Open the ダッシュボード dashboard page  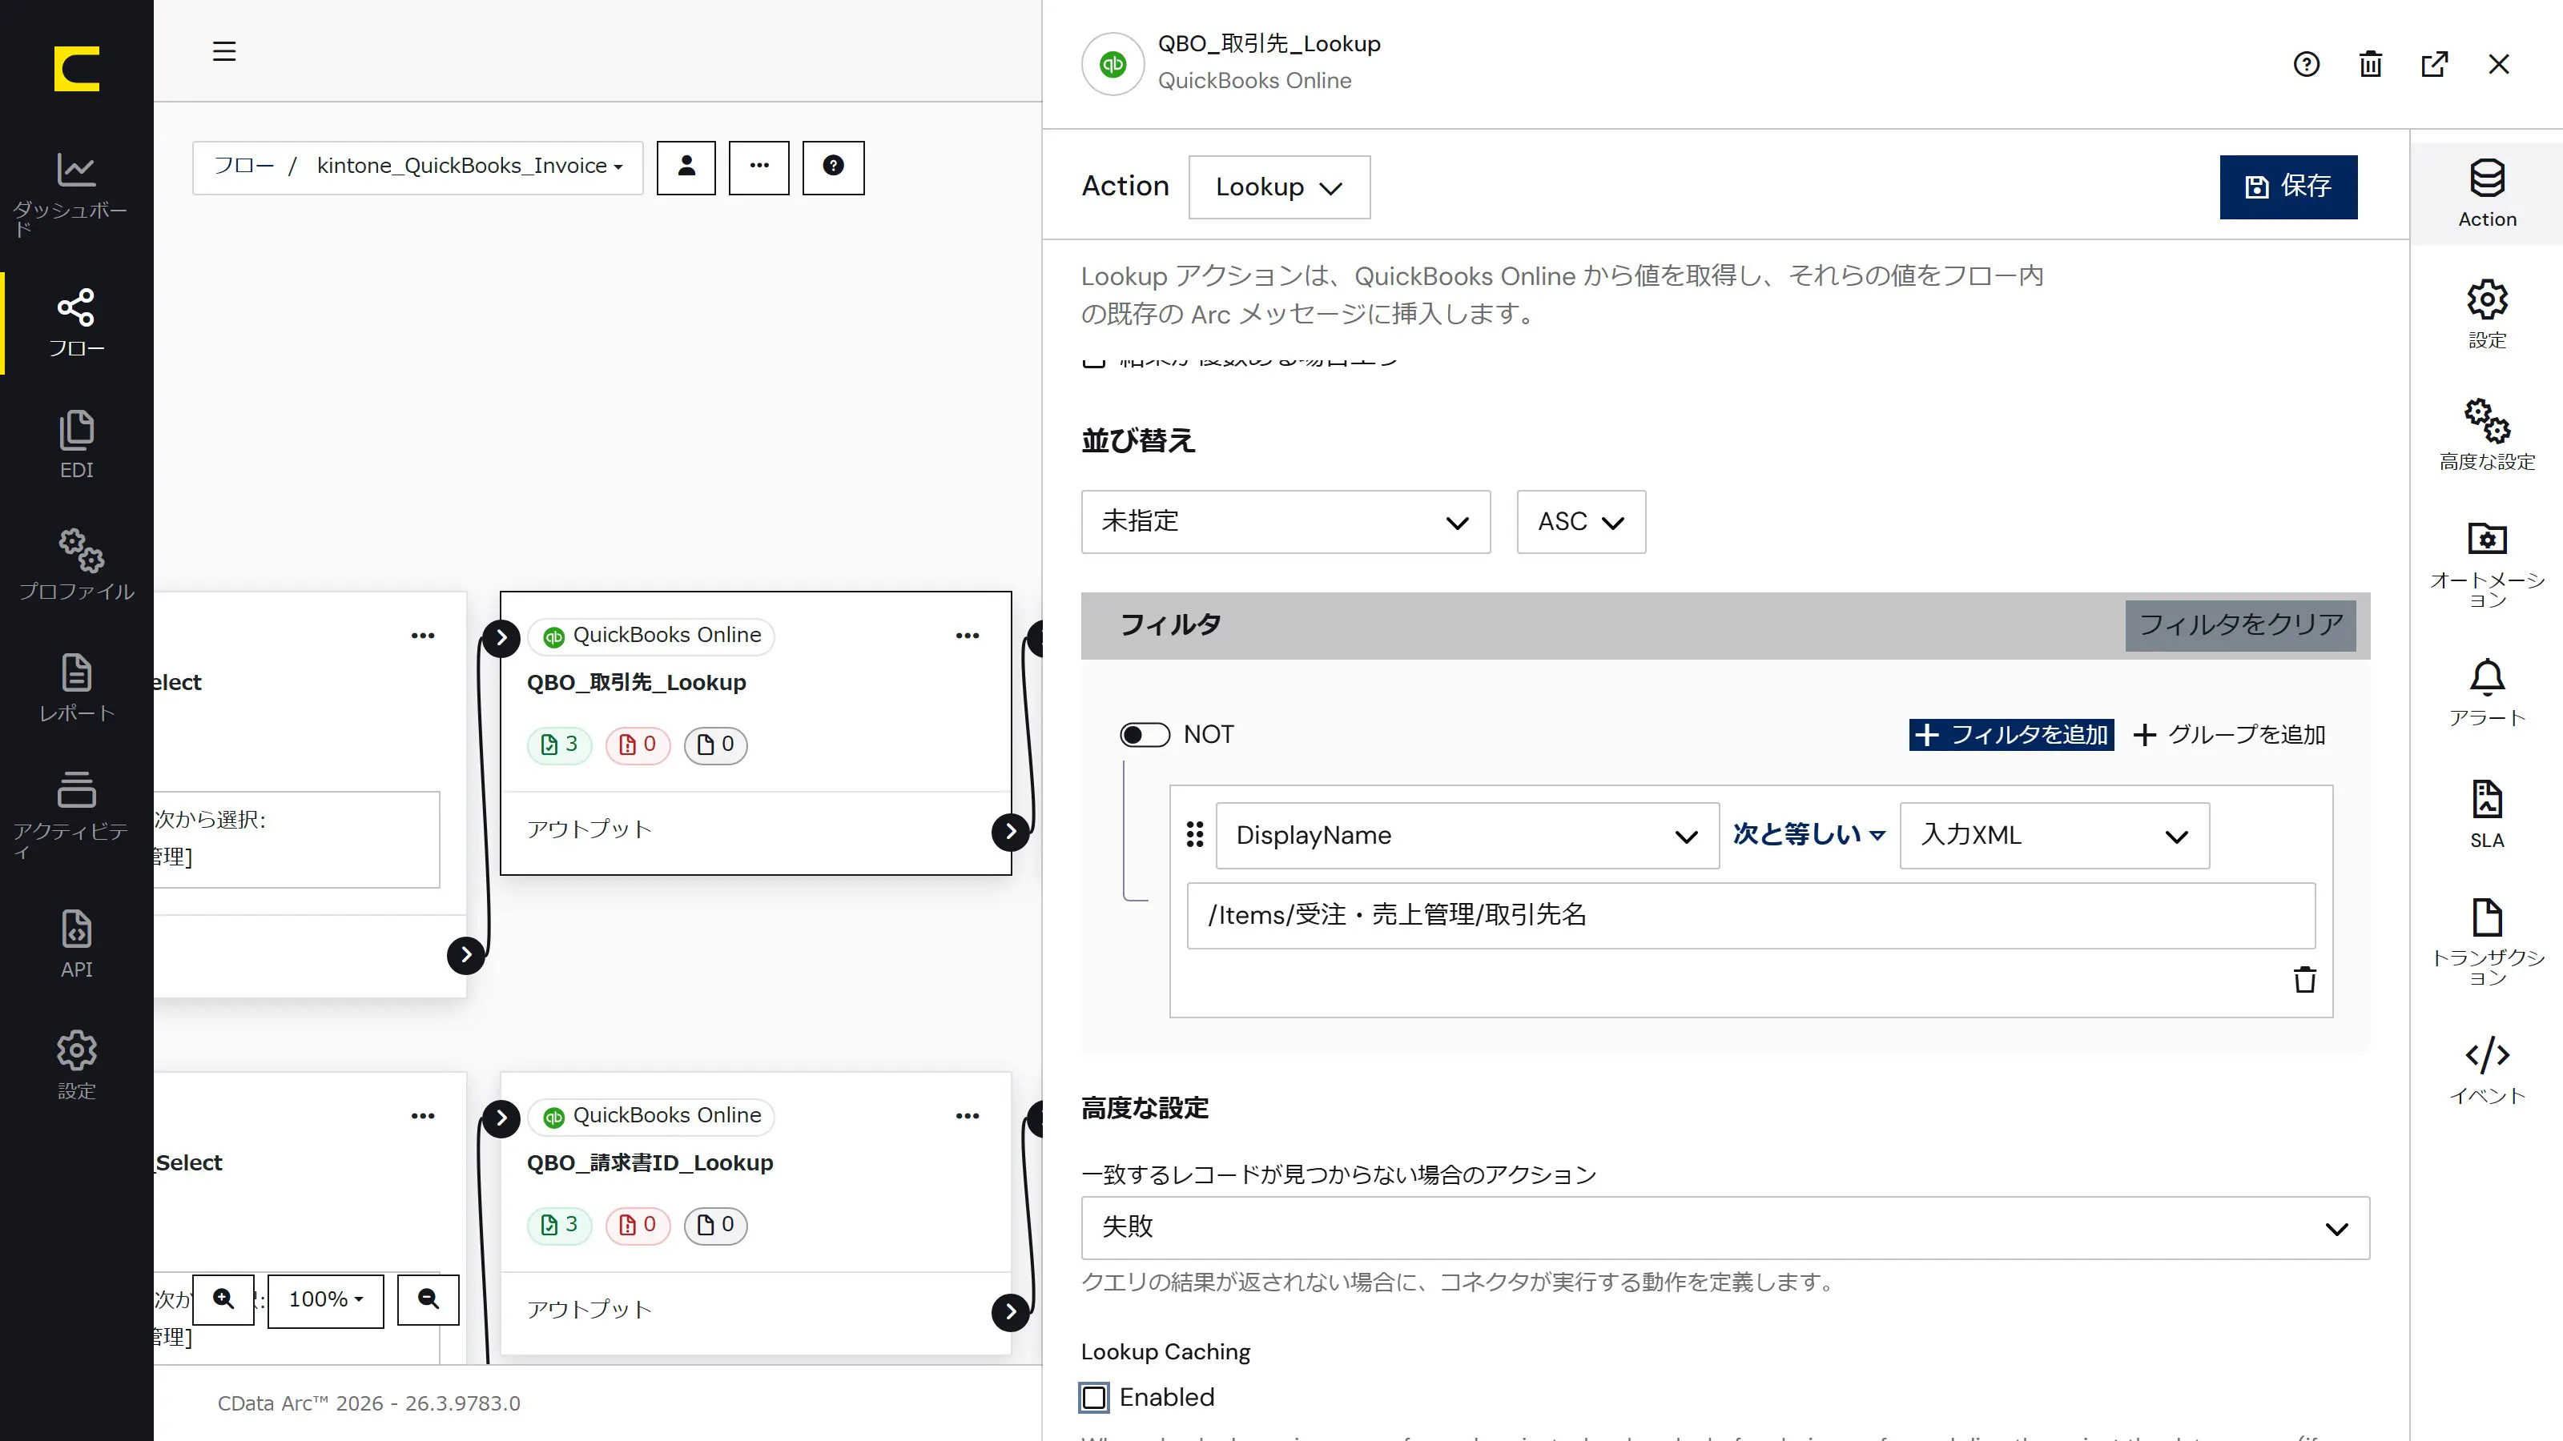point(75,194)
